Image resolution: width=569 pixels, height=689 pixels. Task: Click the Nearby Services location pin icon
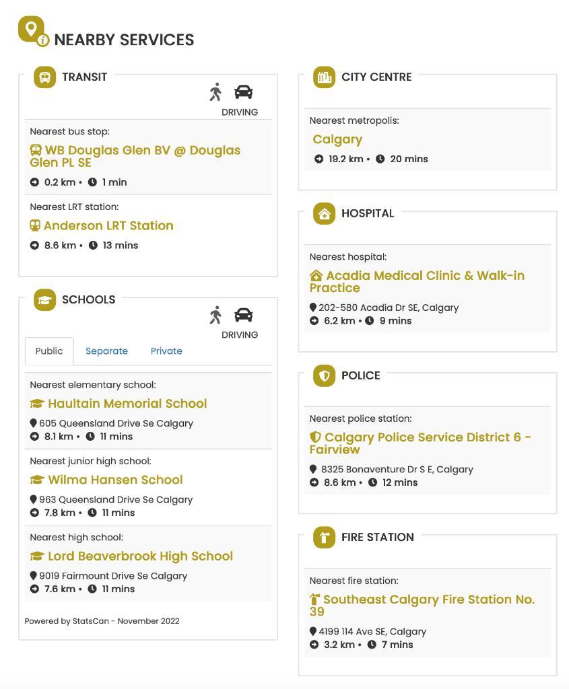coord(31,30)
